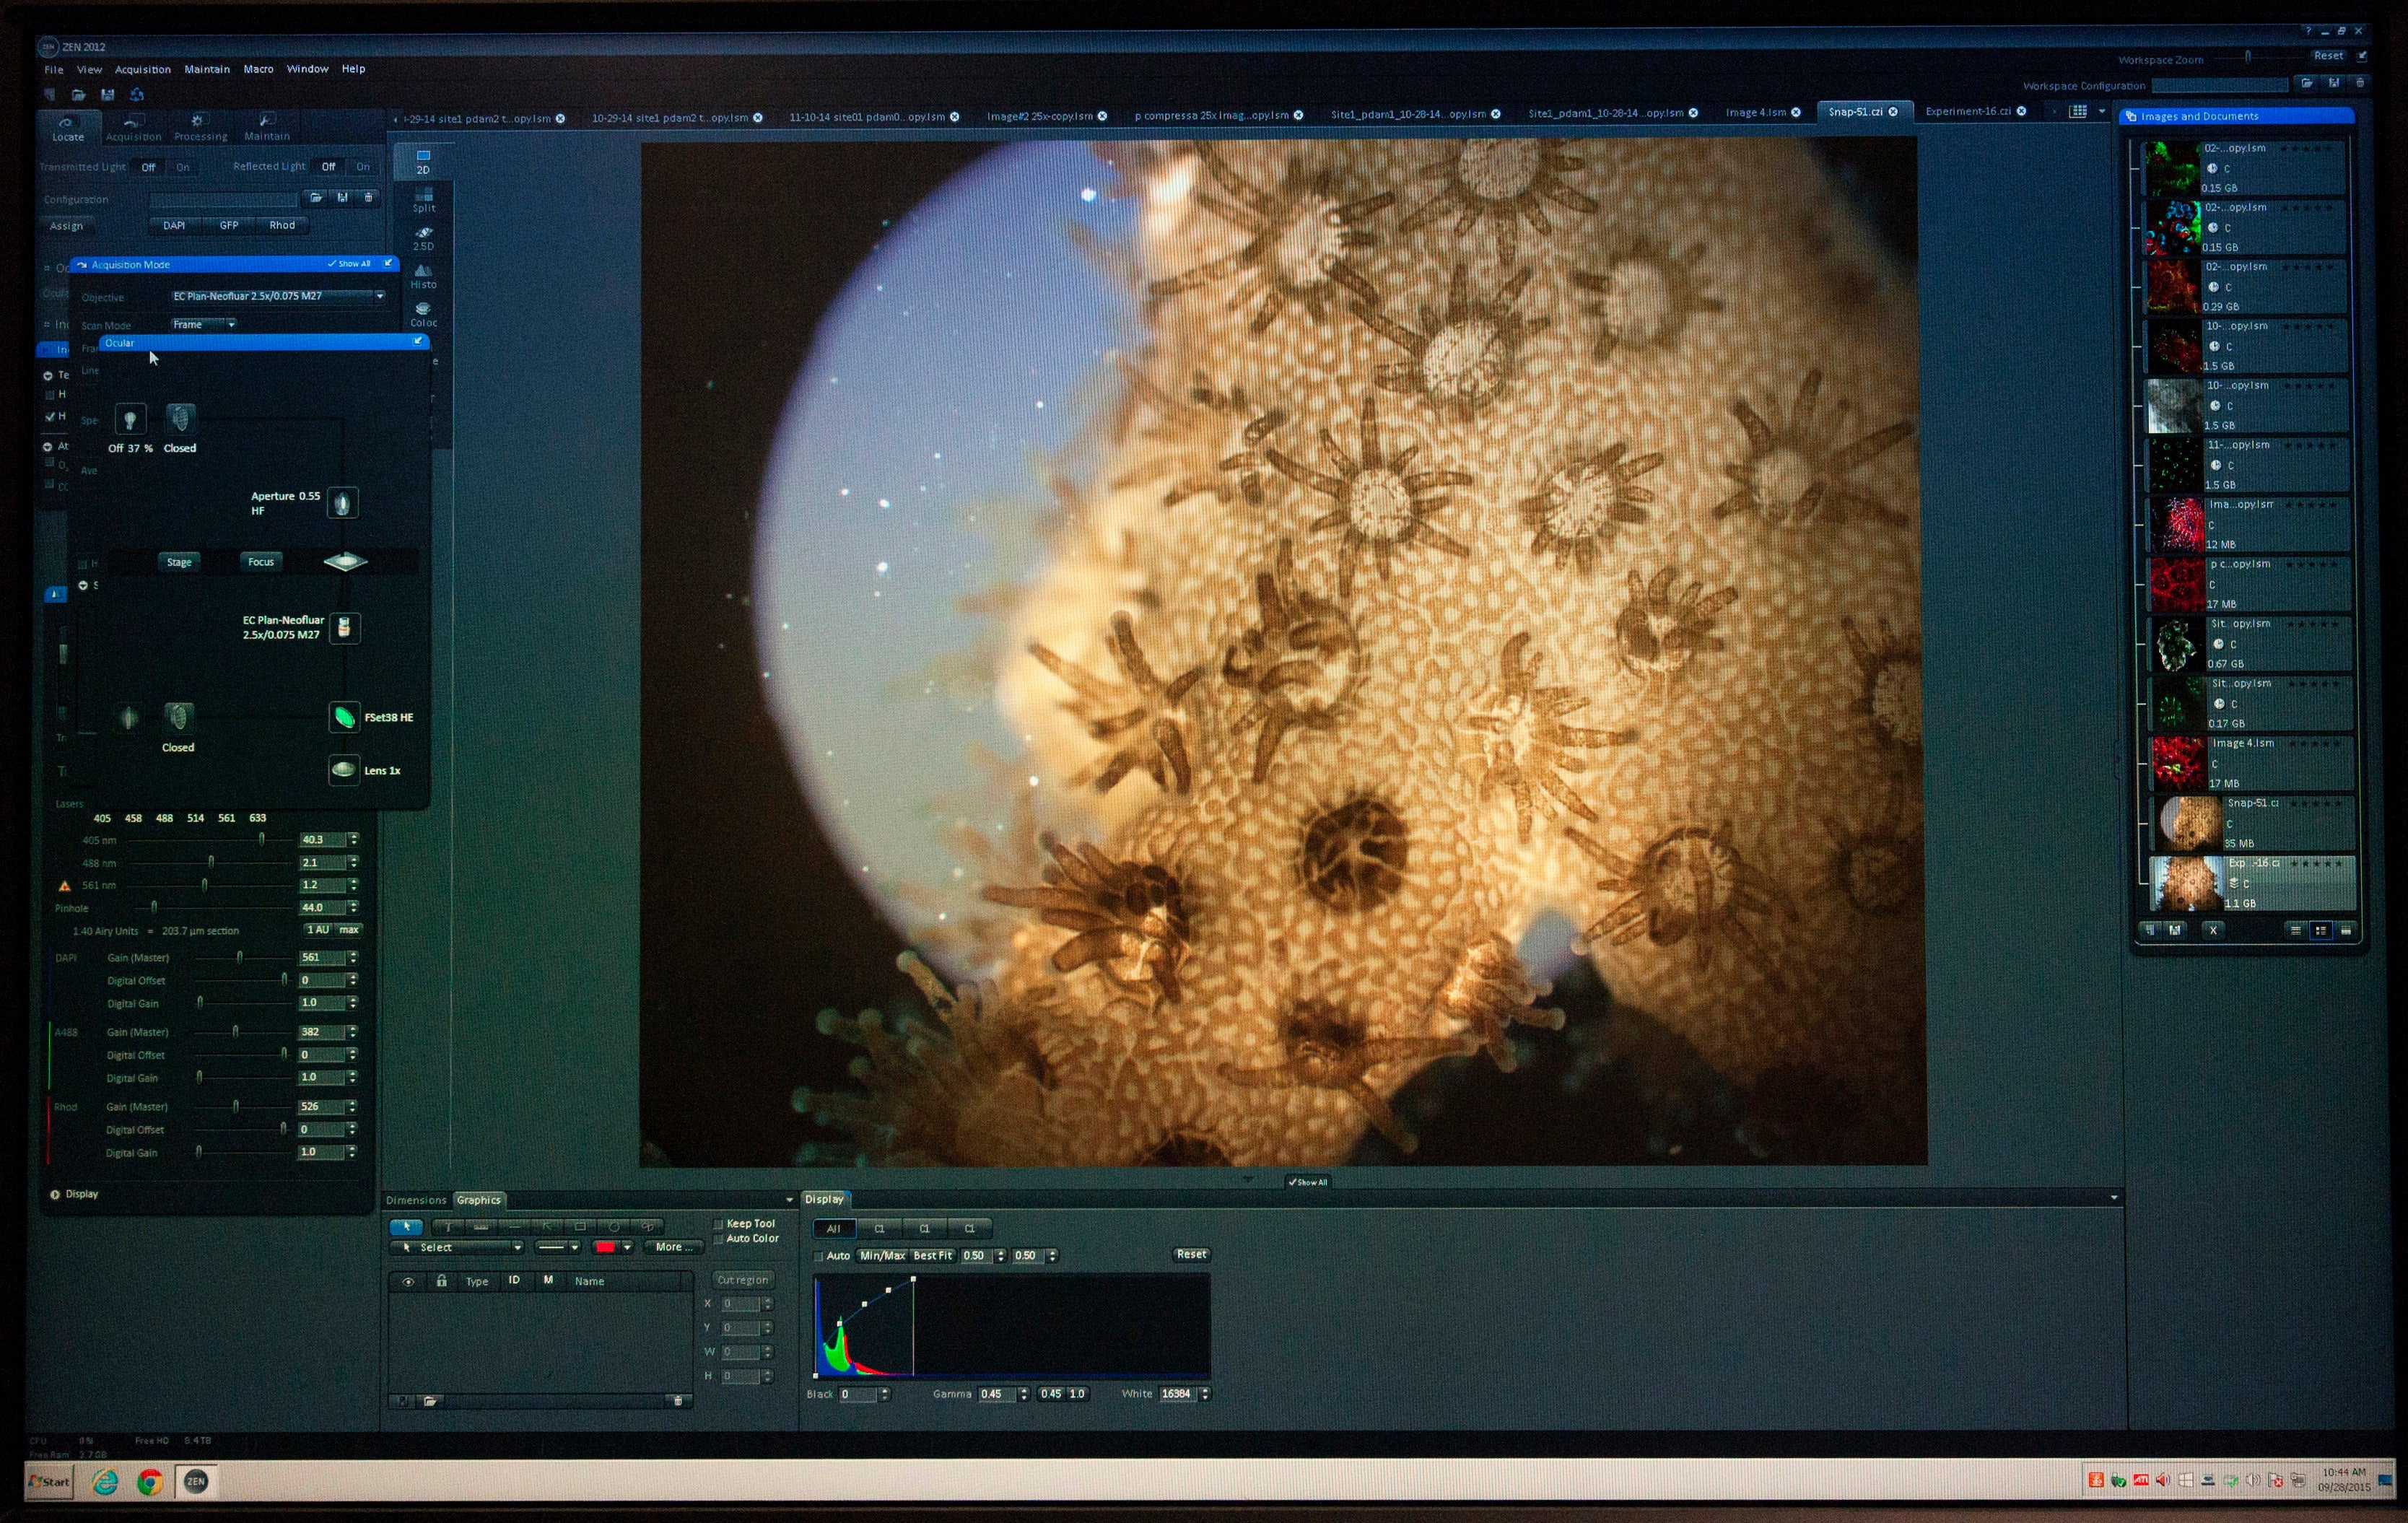This screenshot has width=2408, height=1523.
Task: Click the EC Plan-Neofluar objective icon in light path
Action: tap(344, 627)
